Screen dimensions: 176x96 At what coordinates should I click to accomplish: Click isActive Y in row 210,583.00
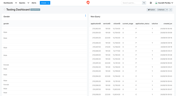152,29
